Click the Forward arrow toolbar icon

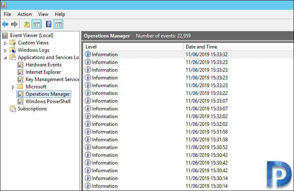click(x=14, y=24)
